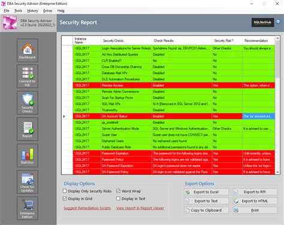Image resolution: width=284 pixels, height=225 pixels.
Task: Click the SA Password Policy cell
Action: pyautogui.click(x=126, y=172)
